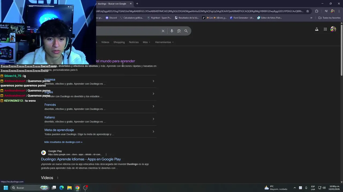
Task: Open the Chrome extensions puzzle icon
Action: [x=317, y=11]
